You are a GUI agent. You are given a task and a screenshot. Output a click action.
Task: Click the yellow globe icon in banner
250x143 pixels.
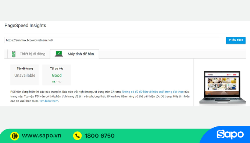[x=15, y=136]
